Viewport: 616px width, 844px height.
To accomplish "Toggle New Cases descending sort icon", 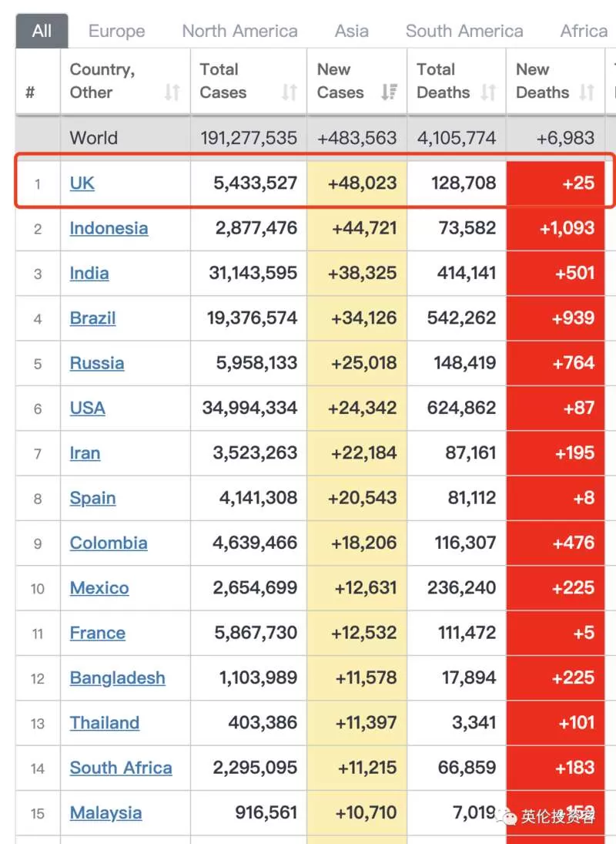I will [389, 92].
